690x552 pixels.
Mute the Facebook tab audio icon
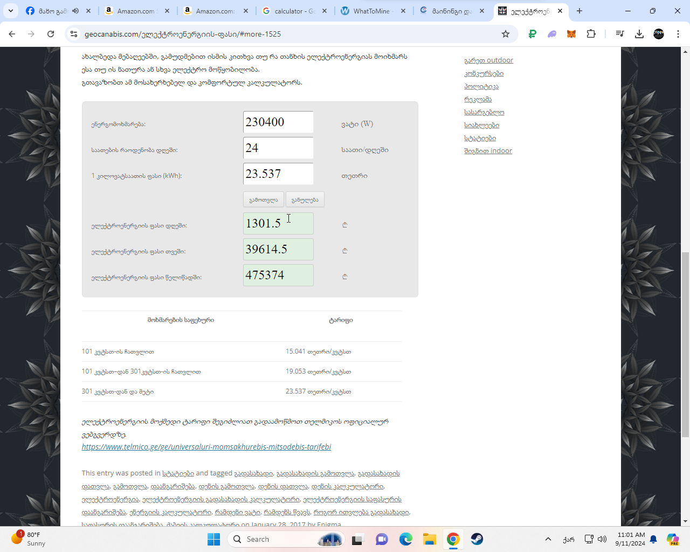75,11
